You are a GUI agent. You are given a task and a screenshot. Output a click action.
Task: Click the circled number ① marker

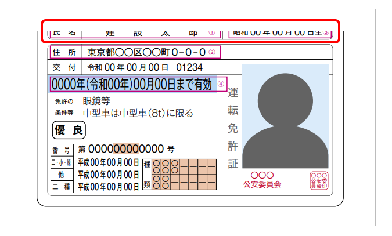(x=211, y=32)
